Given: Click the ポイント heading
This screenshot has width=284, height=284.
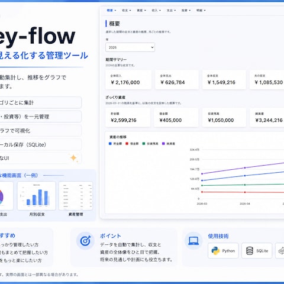Looking at the screenshot, I should pyautogui.click(x=111, y=236).
